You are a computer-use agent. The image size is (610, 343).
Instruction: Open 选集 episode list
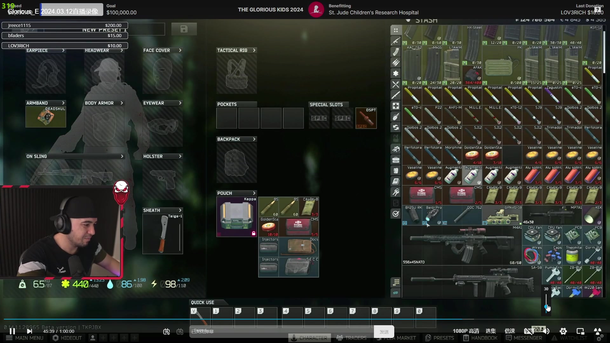491,331
